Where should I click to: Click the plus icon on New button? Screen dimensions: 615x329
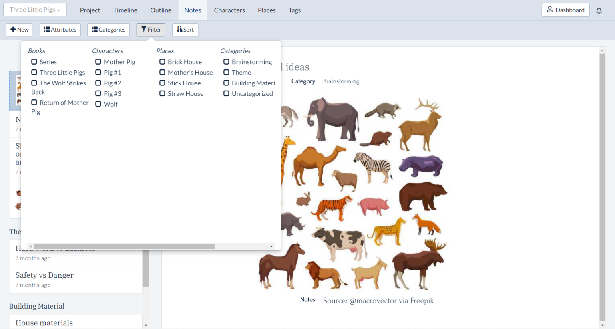(13, 30)
